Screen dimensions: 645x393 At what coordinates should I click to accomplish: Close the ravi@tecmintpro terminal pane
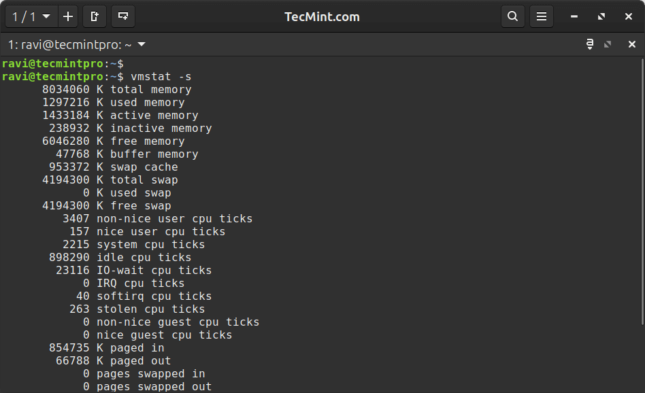coord(631,44)
